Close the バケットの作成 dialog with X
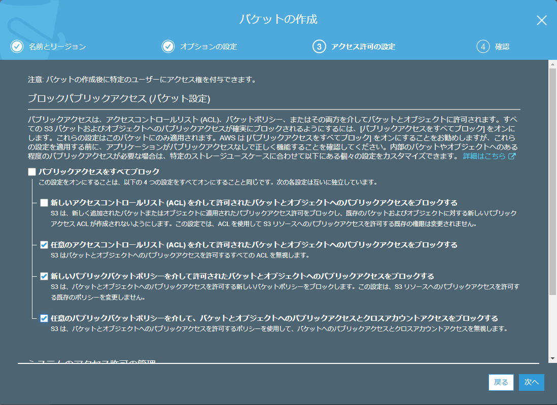The height and width of the screenshot is (405, 557). coord(541,20)
